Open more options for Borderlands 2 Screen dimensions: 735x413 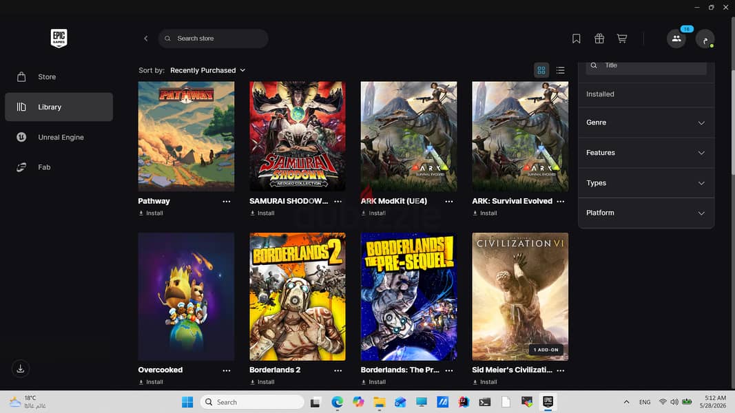point(338,370)
